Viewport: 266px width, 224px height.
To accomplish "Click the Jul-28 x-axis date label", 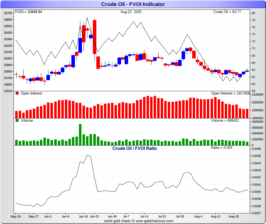I will [180, 217].
